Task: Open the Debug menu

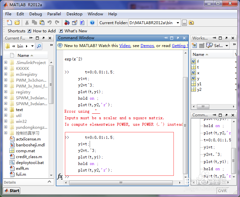Action: point(36,14)
